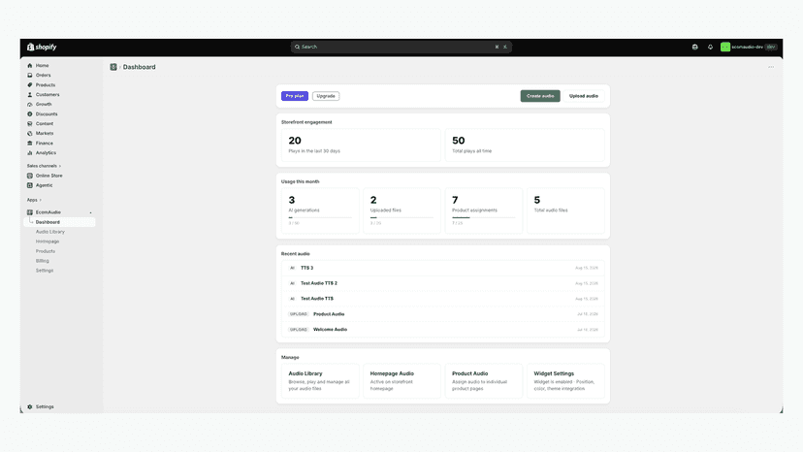Viewport: 803px width, 452px height.
Task: Select Dashboard under EcomAudio
Action: coord(59,222)
